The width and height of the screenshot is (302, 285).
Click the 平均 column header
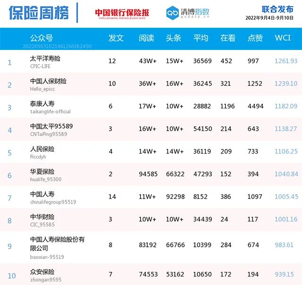201,38
